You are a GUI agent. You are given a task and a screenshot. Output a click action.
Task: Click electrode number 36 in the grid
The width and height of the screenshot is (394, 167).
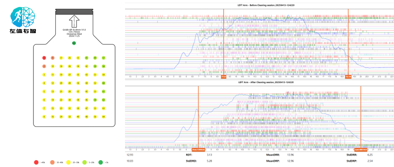click(x=78, y=83)
